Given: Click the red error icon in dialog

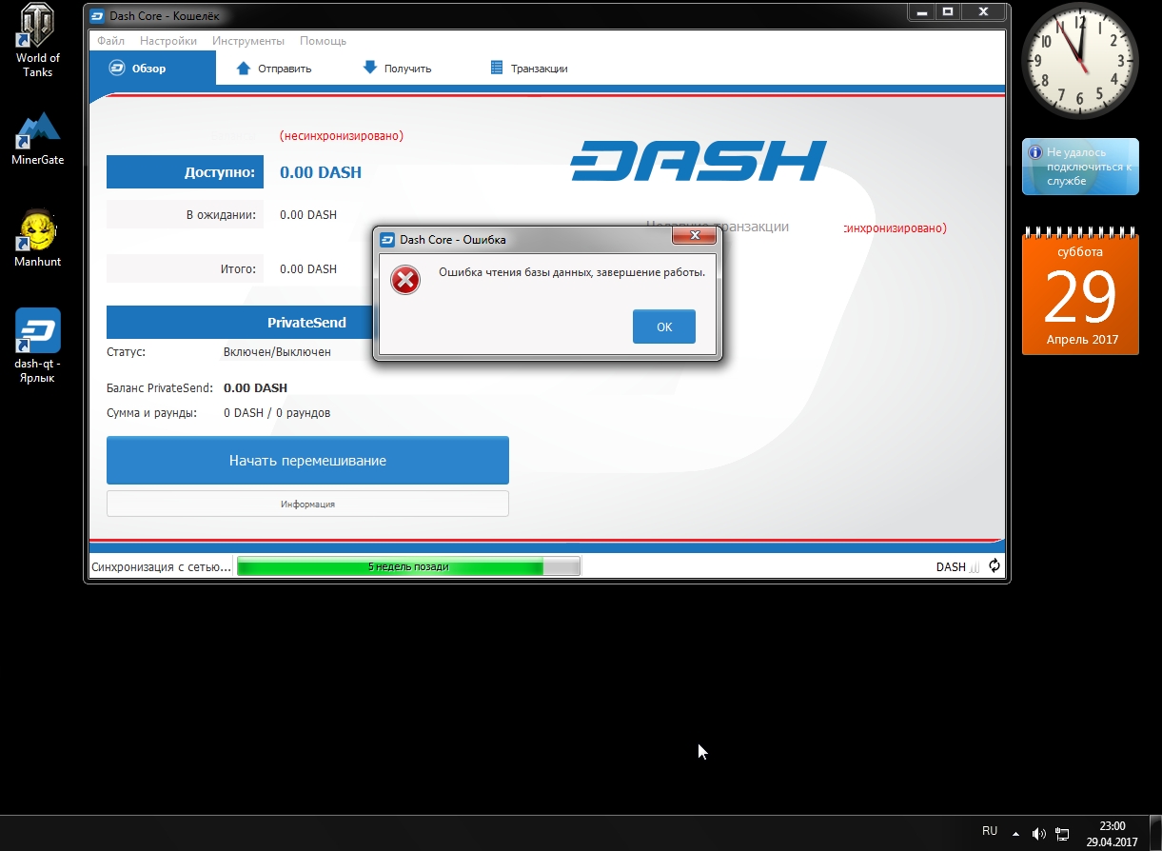Looking at the screenshot, I should pos(405,280).
